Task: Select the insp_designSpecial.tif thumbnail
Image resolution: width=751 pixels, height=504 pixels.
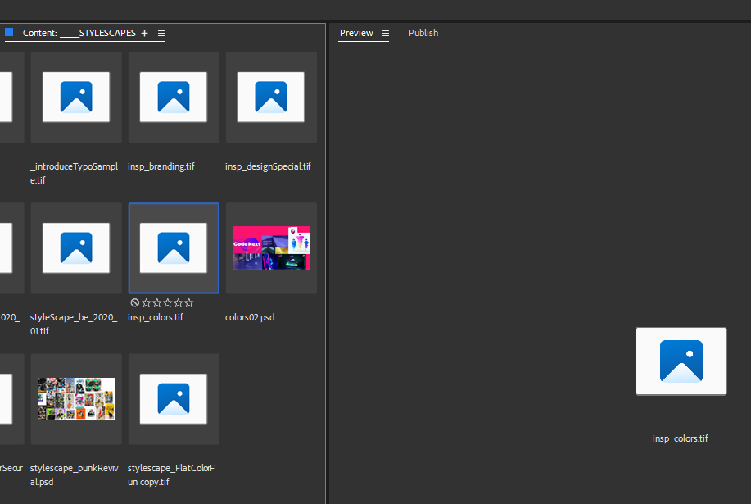Action: [270, 97]
